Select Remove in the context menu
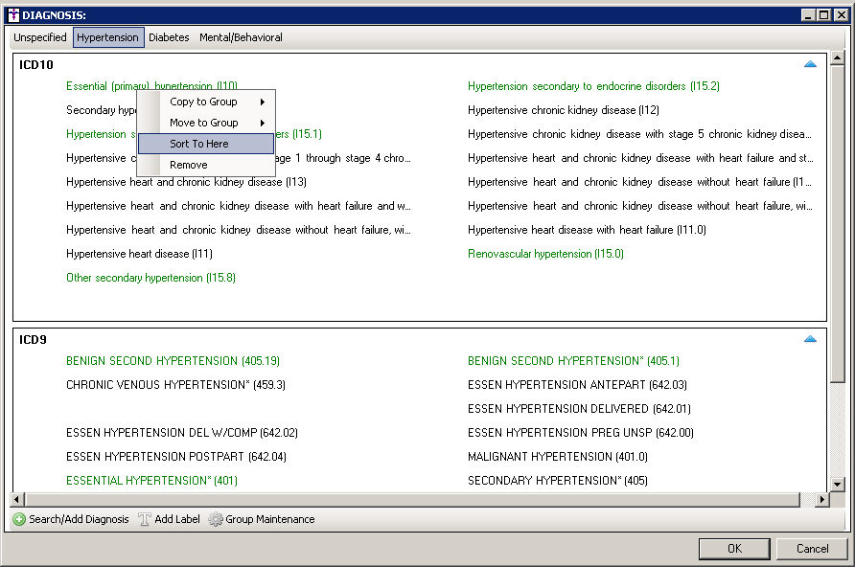Screen dimensions: 855x567 [x=188, y=165]
